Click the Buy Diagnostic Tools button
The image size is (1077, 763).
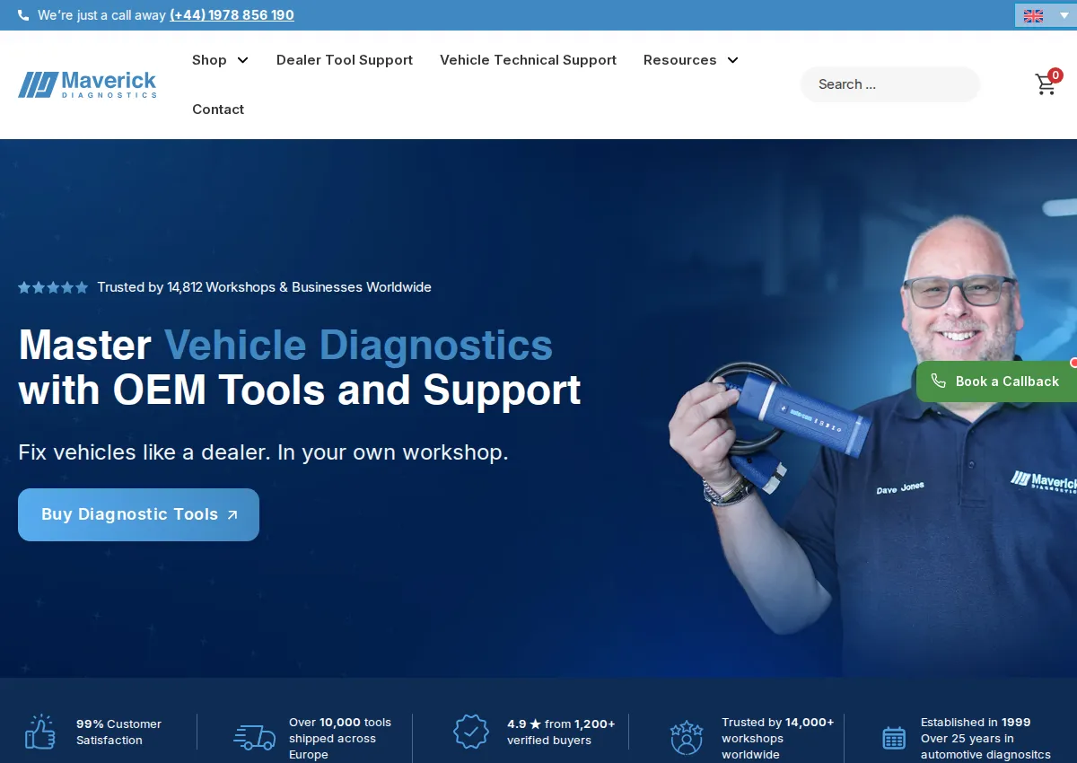138,514
